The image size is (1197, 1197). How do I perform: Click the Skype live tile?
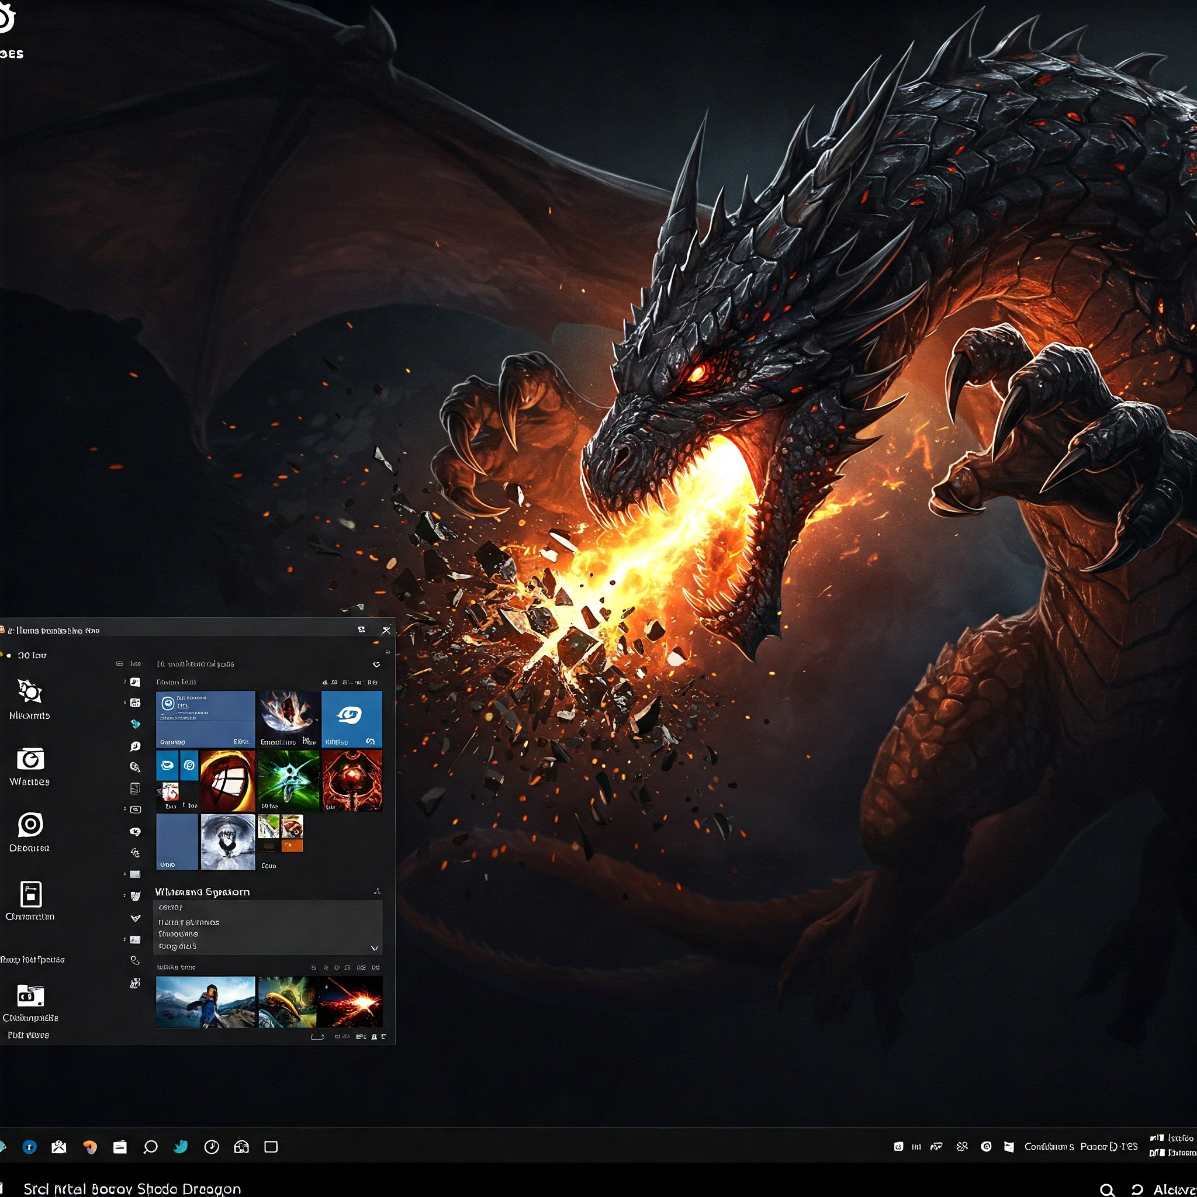351,720
